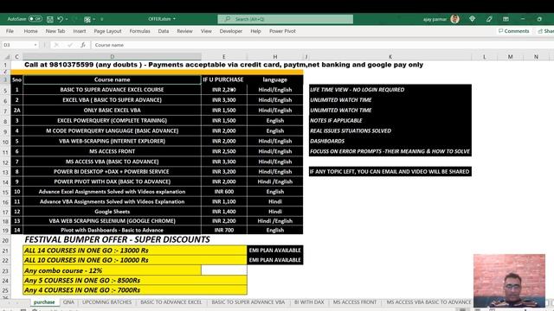Click the Google Sheets course cell
This screenshot has height=311, width=554.
(x=112, y=212)
